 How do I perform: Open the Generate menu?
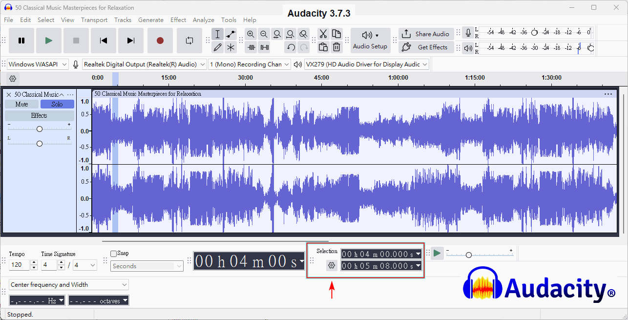click(x=150, y=20)
